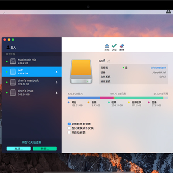This screenshot has width=173, height=173.
Task: Disable the 启用聚光灯搜索 checkbox
Action: pyautogui.click(x=69, y=124)
